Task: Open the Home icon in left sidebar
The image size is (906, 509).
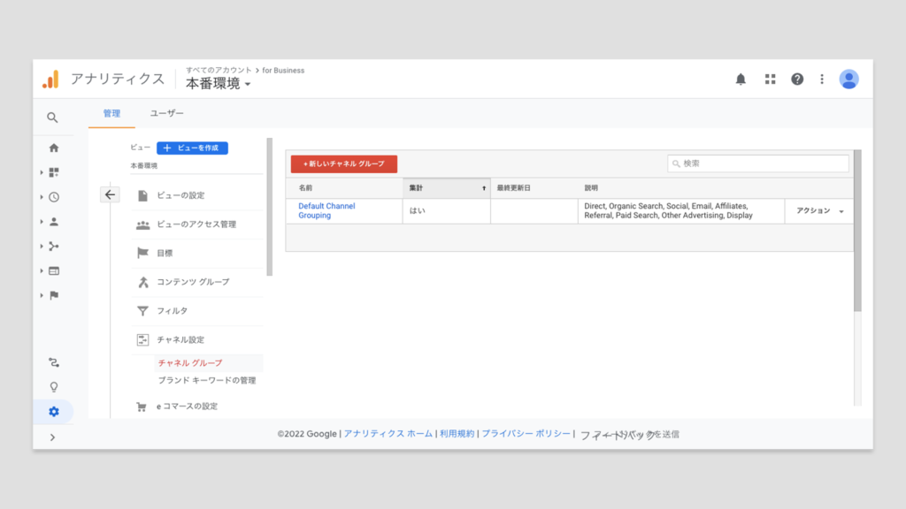Action: click(x=54, y=148)
